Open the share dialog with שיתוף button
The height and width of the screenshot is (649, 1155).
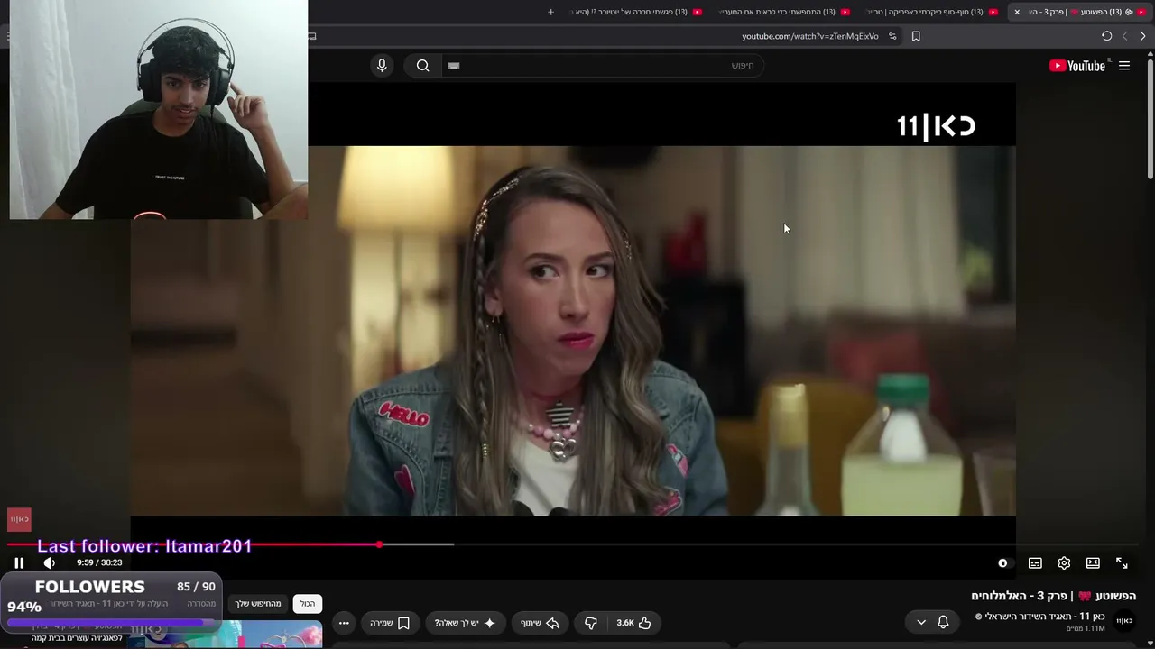point(540,623)
